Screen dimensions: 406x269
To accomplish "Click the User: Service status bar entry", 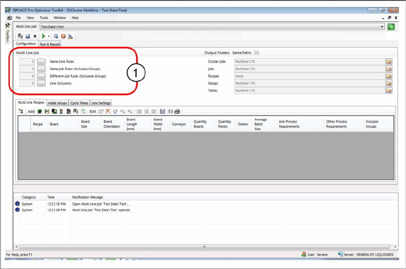I will [x=315, y=255].
